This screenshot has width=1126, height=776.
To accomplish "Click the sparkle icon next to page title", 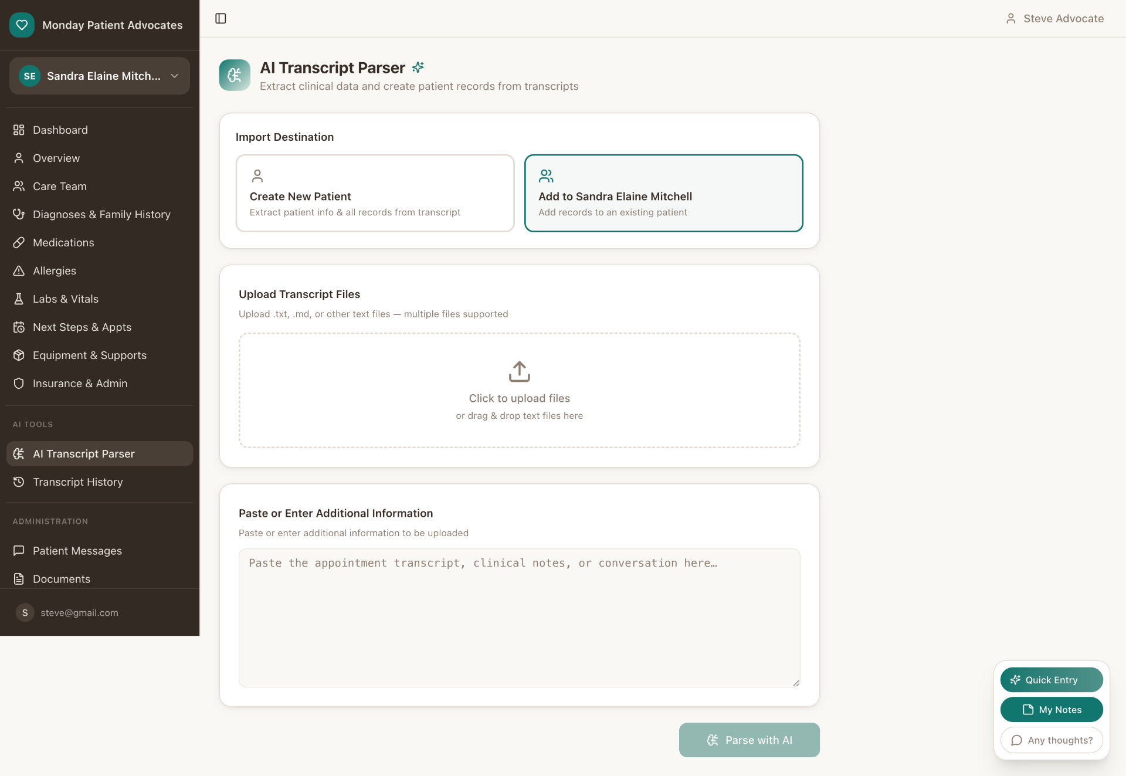I will 418,67.
